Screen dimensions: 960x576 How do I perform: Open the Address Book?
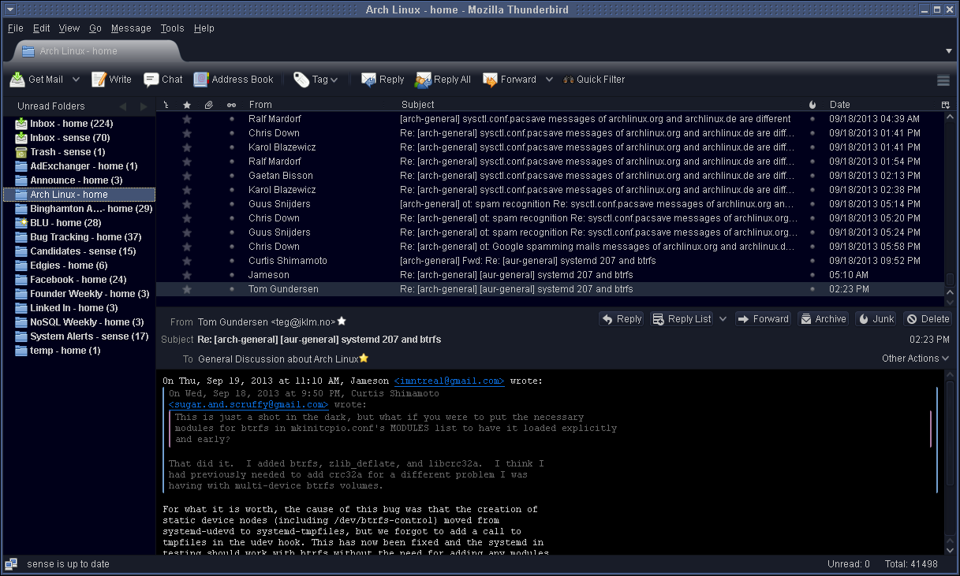point(233,80)
